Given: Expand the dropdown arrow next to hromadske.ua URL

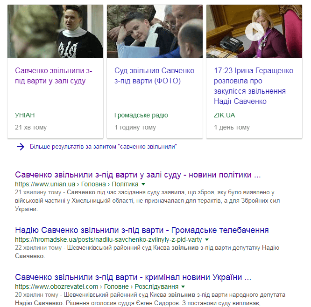Looking at the screenshot, I should pyautogui.click(x=207, y=239).
